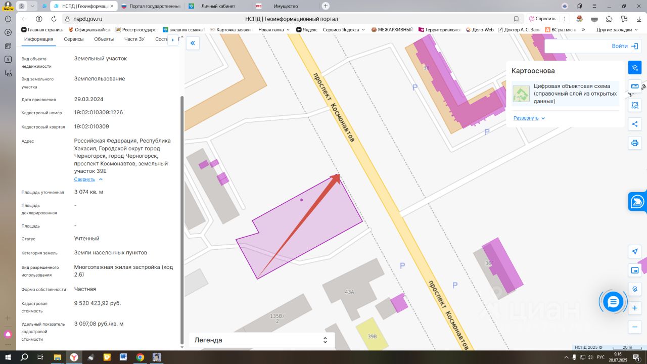647x364 pixels.
Task: Click the area value 3 074 кв. м
Action: click(x=88, y=192)
